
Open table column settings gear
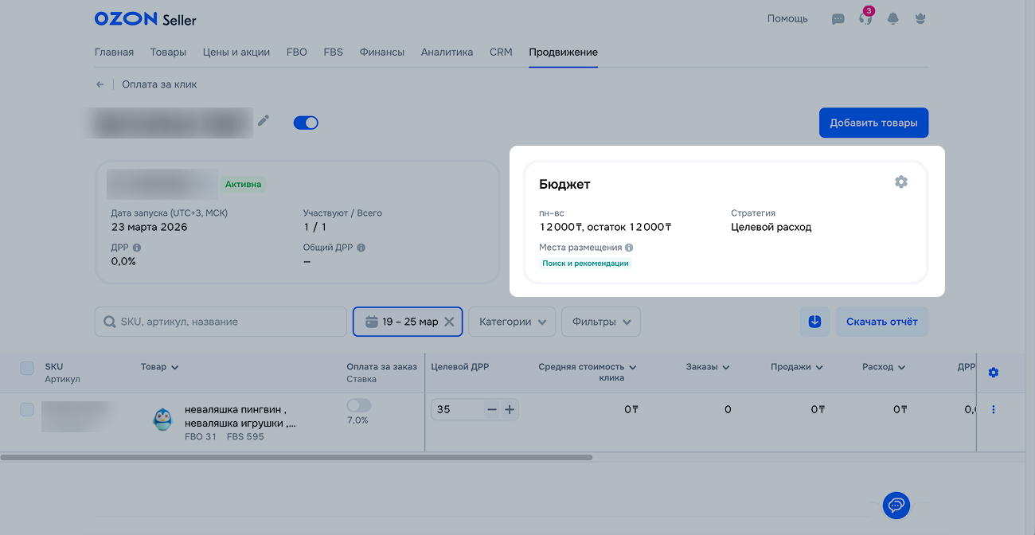[x=993, y=373]
